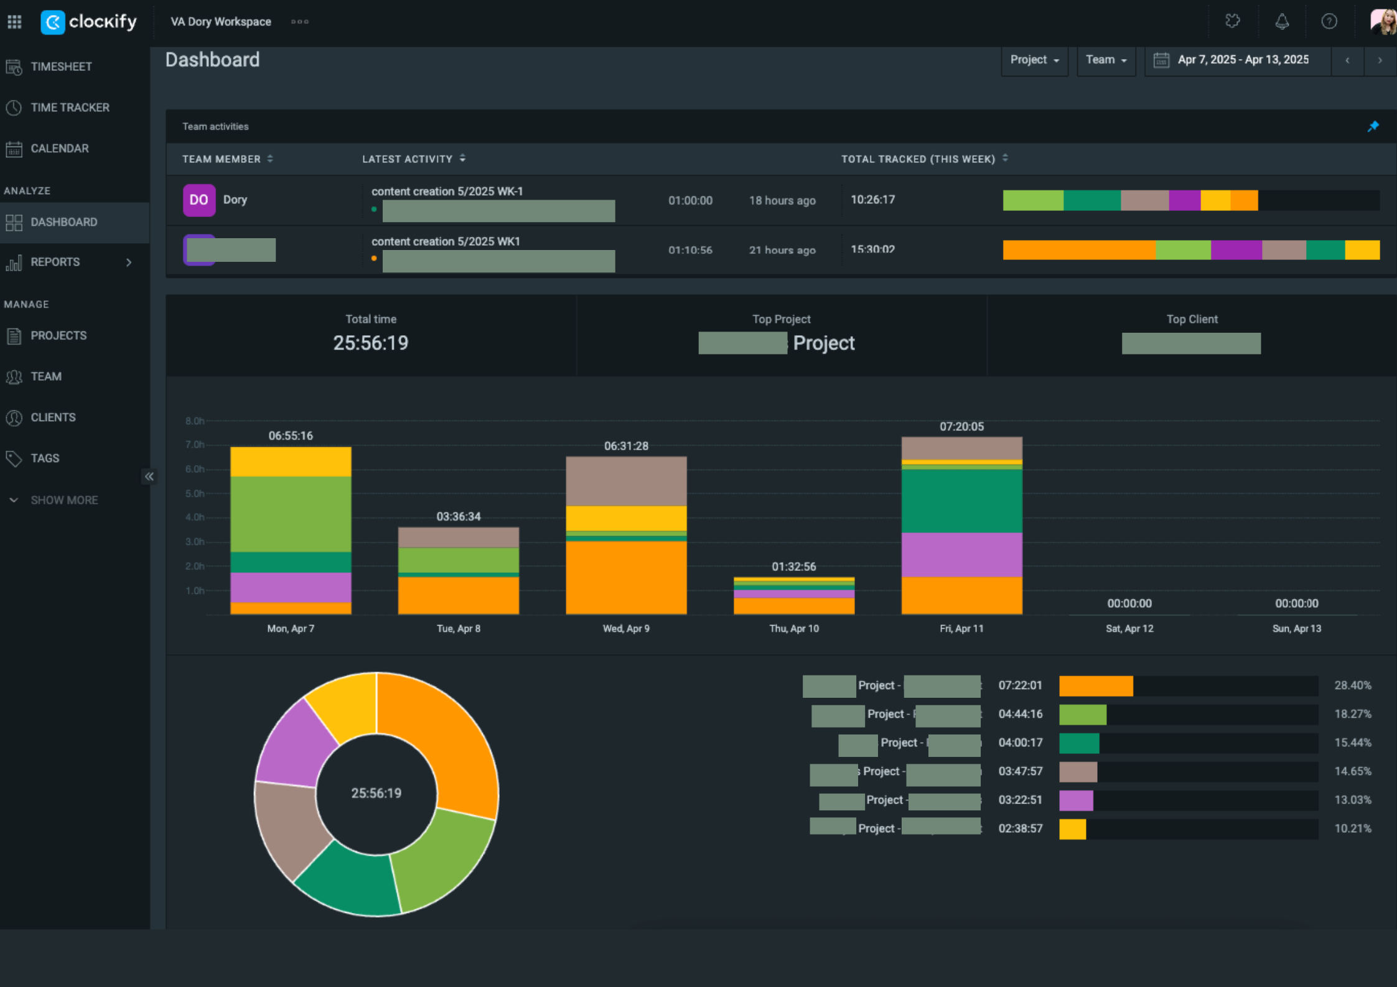The image size is (1397, 987).
Task: Collapse the sidebar with double chevron
Action: tap(149, 476)
